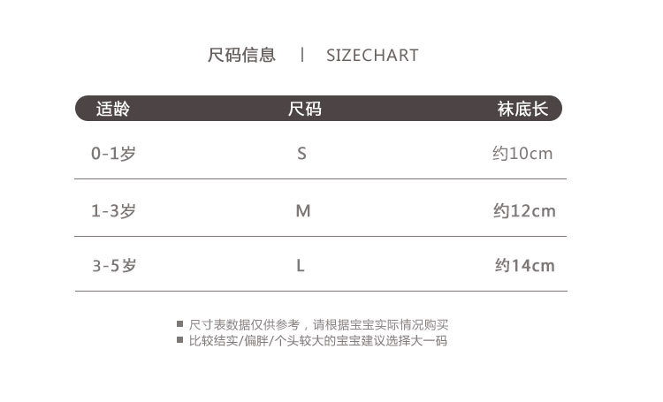The image size is (663, 402).
Task: Click the 约12cm sock length cell
Action: point(524,211)
